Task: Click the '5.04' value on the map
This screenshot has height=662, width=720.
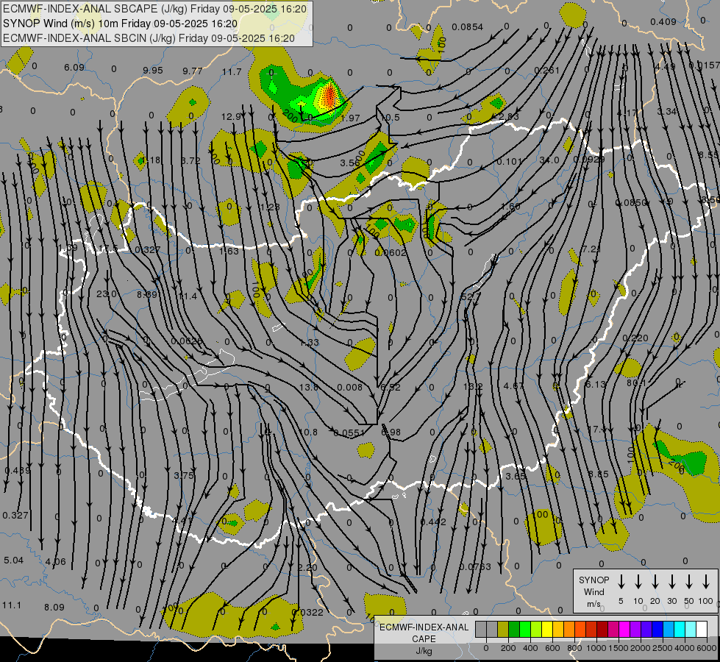Action: coord(13,560)
